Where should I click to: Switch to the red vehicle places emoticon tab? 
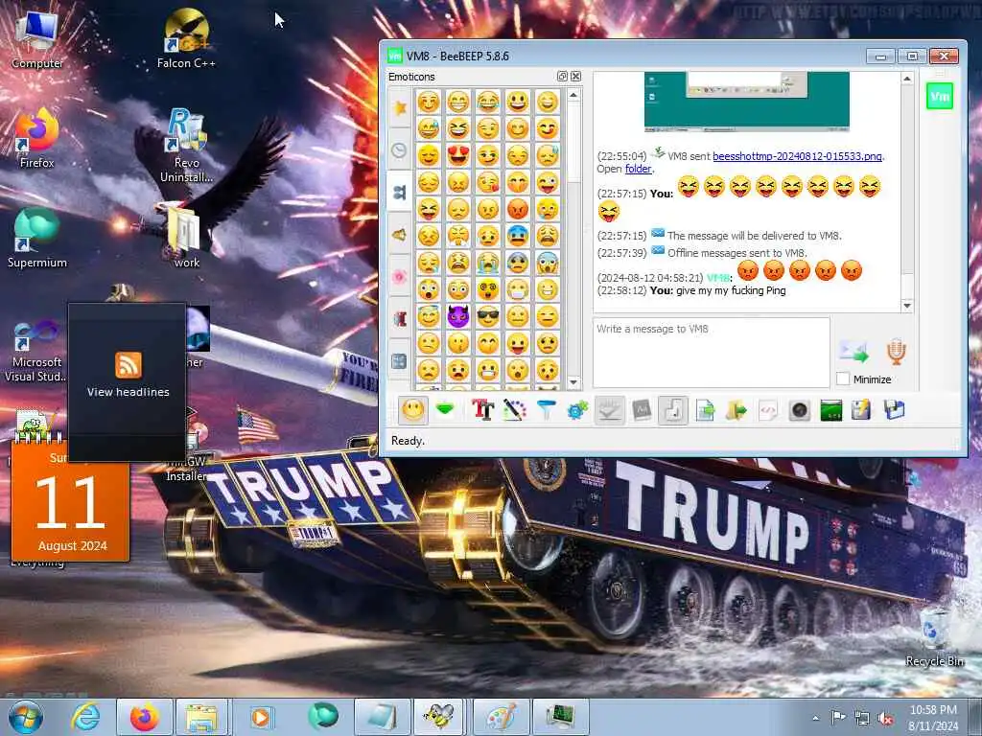click(400, 319)
